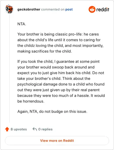Screen dimensions: 114x150
Task: Open geckobrother's avatar image
Action: click(9, 9)
